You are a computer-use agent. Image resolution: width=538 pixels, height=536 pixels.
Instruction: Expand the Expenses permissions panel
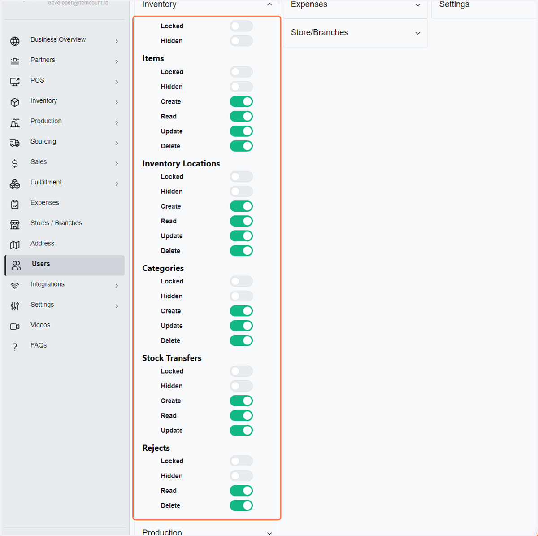418,5
